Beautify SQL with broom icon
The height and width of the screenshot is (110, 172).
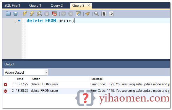pos(87,14)
